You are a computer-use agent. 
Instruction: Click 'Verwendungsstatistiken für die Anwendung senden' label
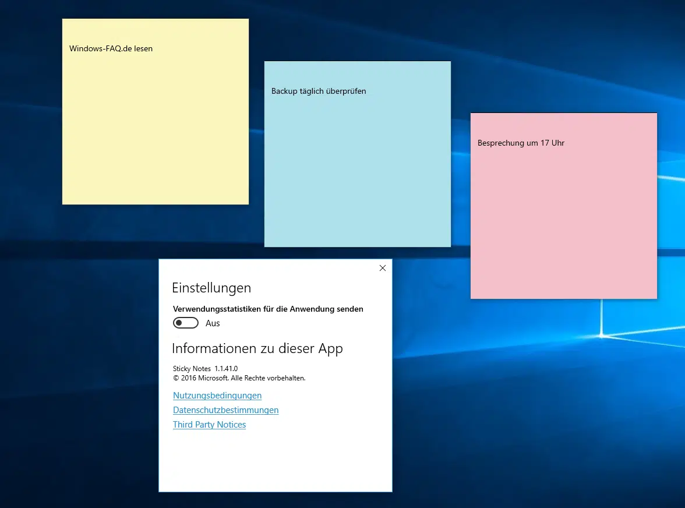[x=268, y=309]
